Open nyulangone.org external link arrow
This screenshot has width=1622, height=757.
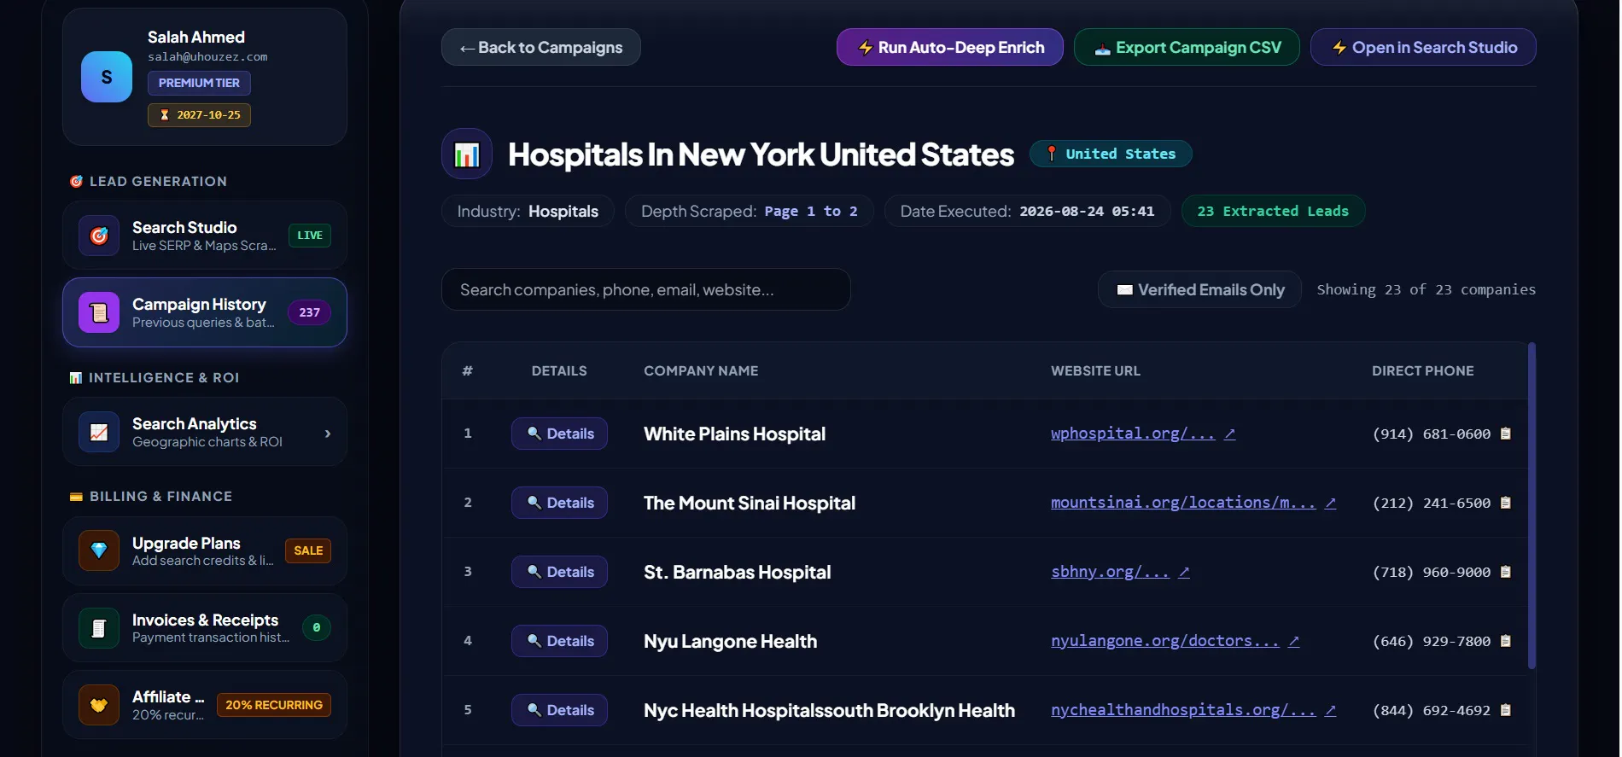(x=1294, y=641)
